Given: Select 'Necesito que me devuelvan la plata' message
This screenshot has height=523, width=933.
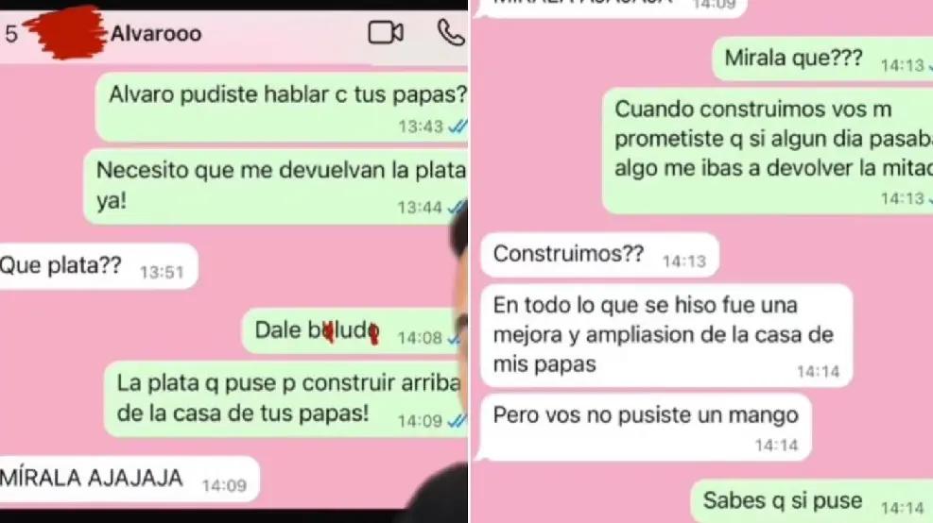Looking at the screenshot, I should tap(275, 187).
